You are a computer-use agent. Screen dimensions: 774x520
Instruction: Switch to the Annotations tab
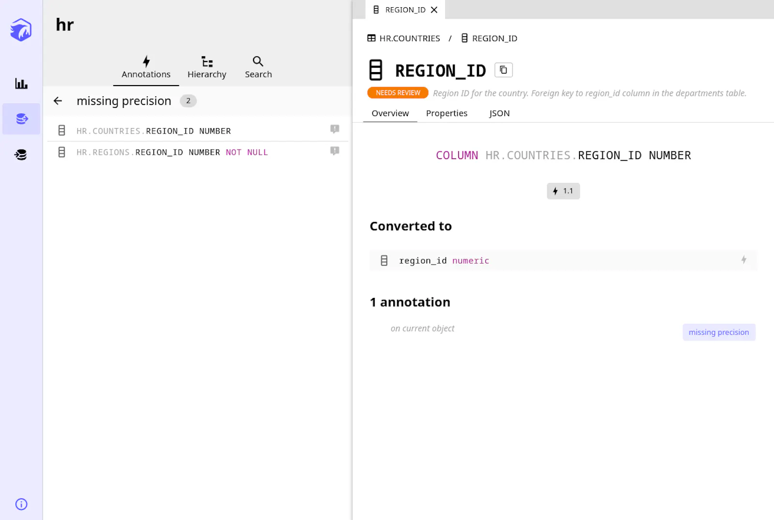[146, 67]
